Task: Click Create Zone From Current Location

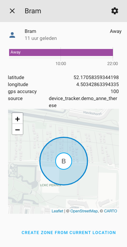Action: 69,233
